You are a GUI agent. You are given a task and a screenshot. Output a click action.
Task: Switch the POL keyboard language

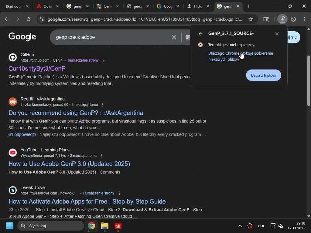pos(261,226)
